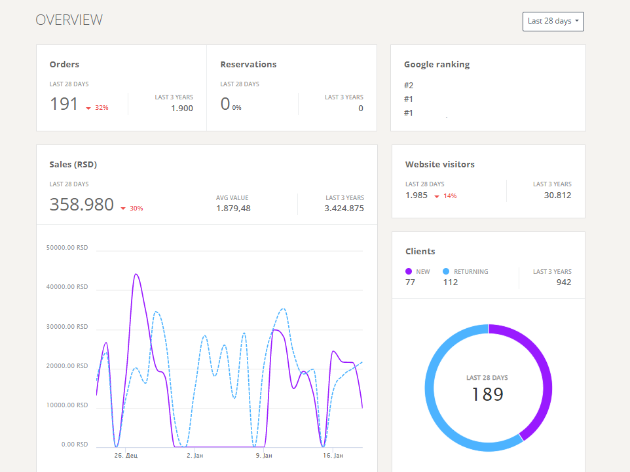This screenshot has width=630, height=472.
Task: Click the red down arrow beside Orders 32%
Action: point(88,109)
